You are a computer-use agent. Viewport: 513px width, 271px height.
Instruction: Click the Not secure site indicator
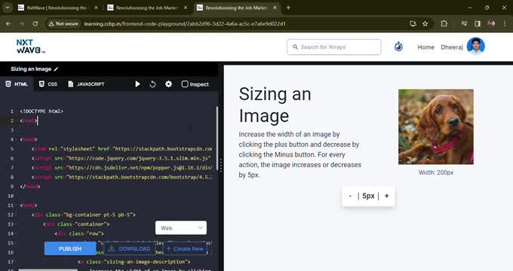click(63, 24)
